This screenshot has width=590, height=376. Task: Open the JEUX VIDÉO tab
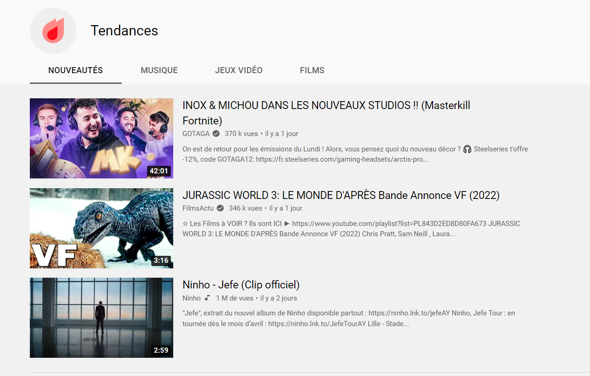pos(238,70)
